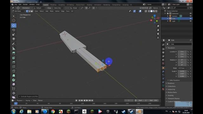Select the Shrink/Fatten tool
The image size is (203, 114).
click(14, 93)
